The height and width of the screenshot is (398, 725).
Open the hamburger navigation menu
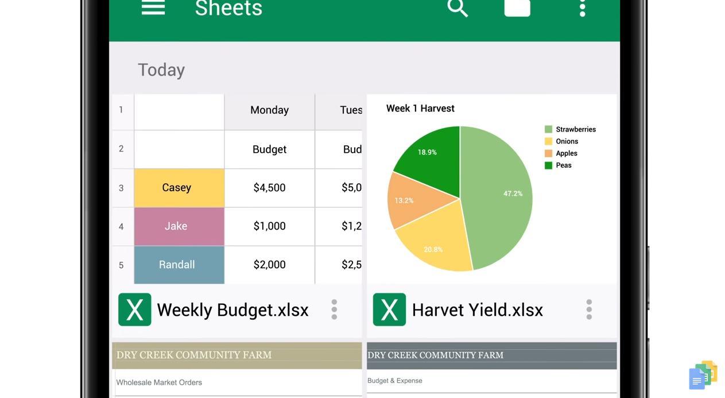pos(153,8)
